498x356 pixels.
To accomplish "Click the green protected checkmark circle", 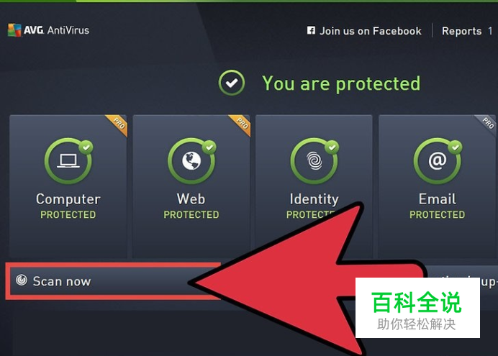I will 232,83.
